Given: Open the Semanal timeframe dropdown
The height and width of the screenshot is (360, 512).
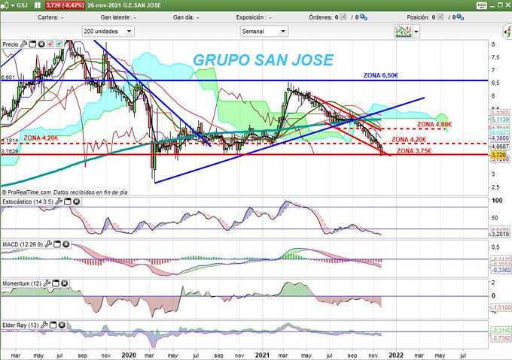Looking at the screenshot, I should 264,32.
